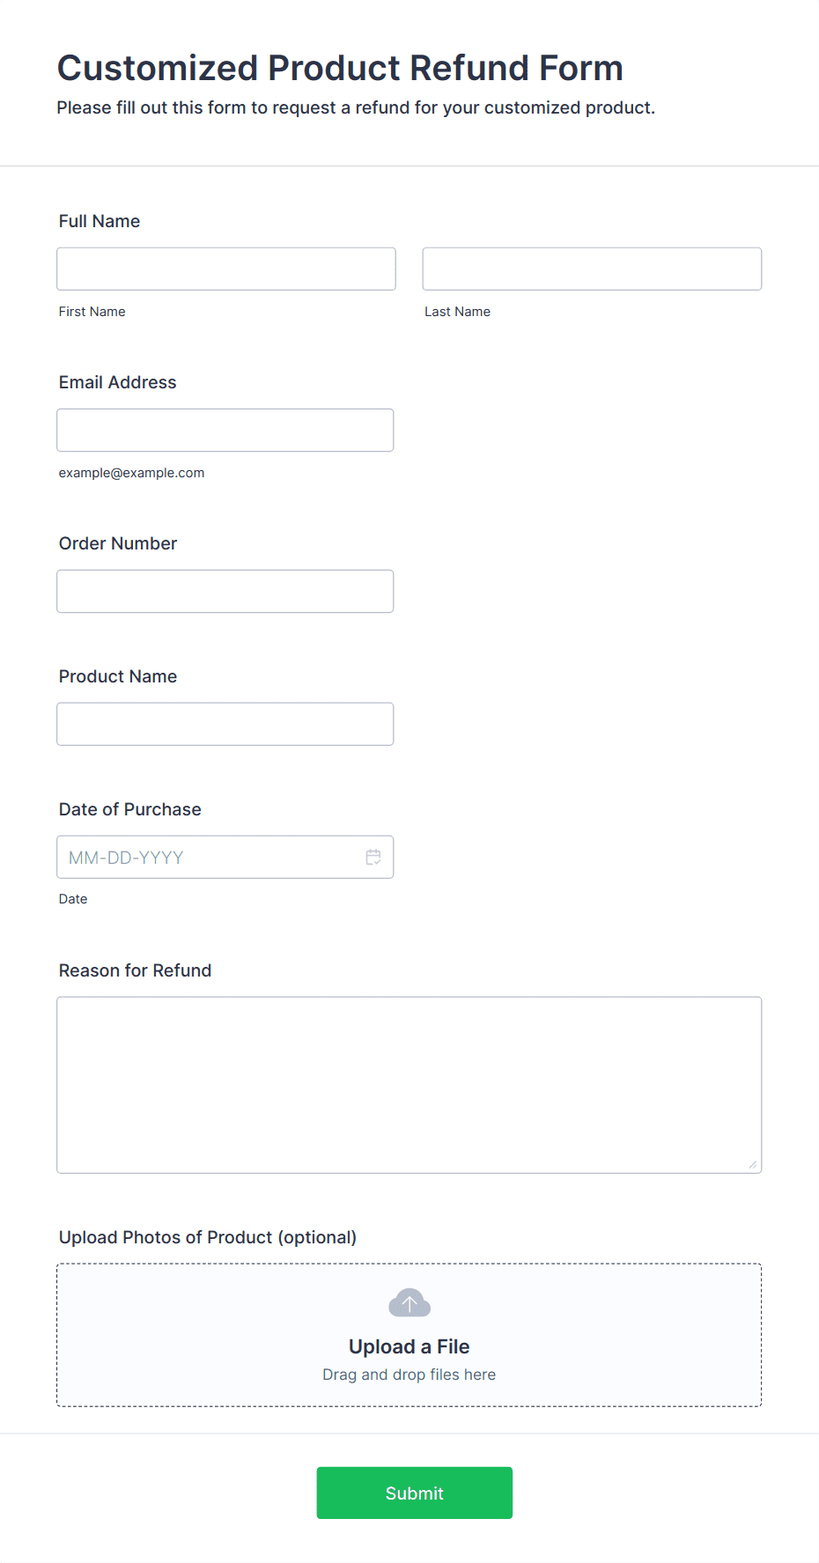Viewport: 819px width, 1563px height.
Task: Click the Reason for Refund label
Action: pos(136,970)
